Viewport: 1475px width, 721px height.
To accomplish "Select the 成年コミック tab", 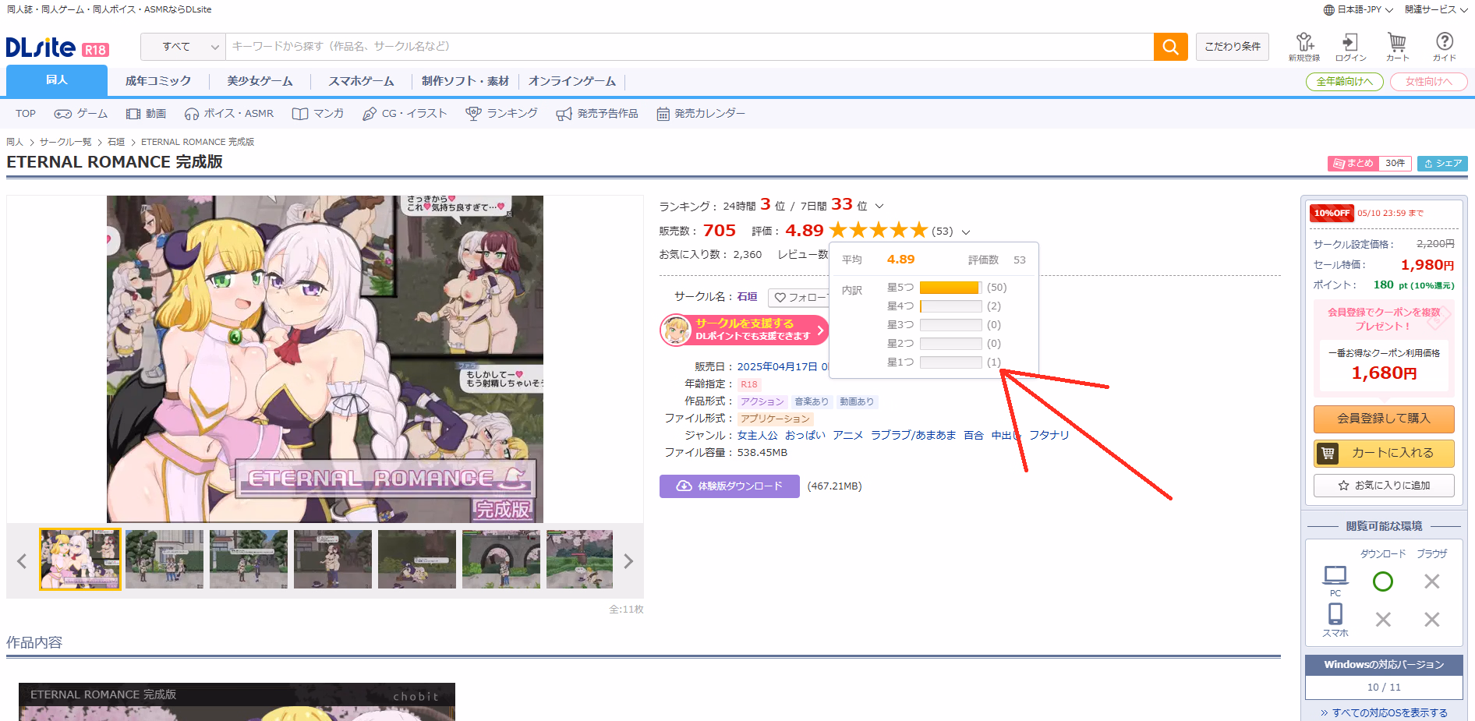I will 158,81.
